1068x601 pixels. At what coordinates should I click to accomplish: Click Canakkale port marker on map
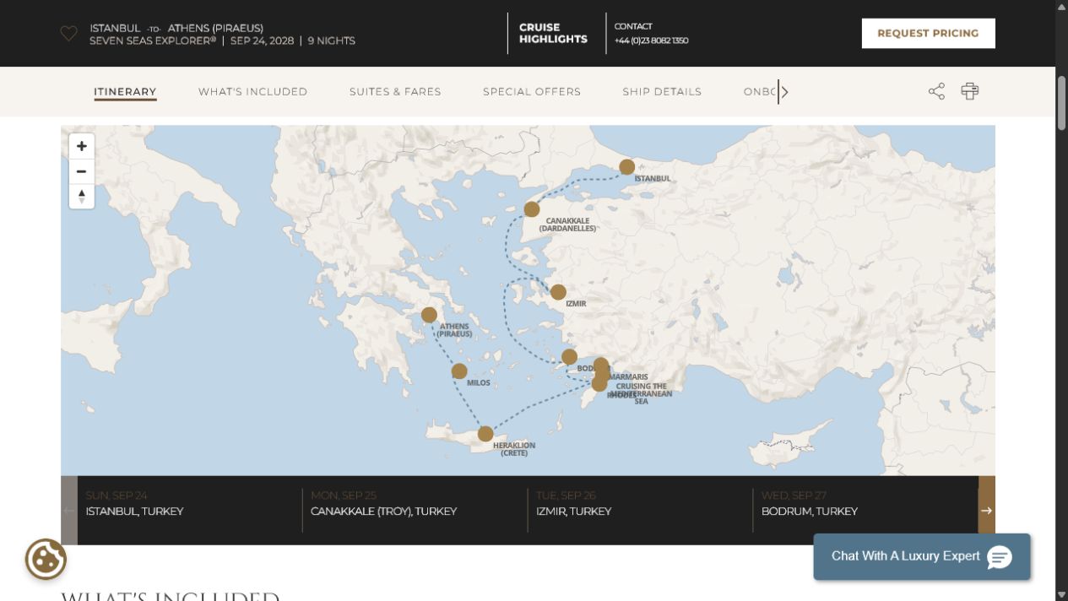(532, 209)
